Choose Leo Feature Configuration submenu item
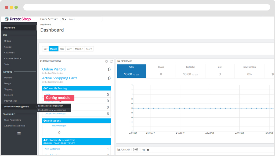This screenshot has height=156, width=275. (51, 106)
